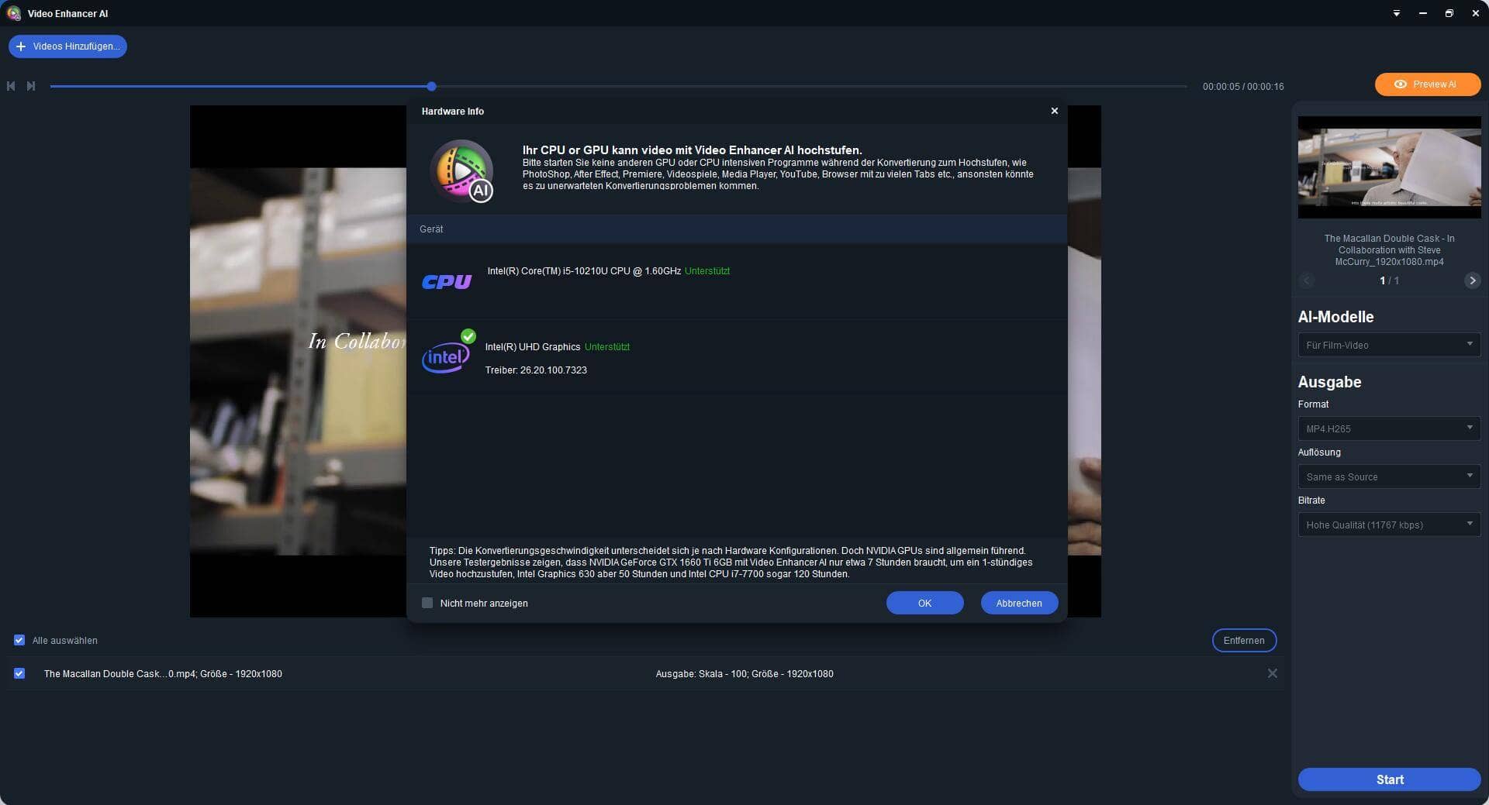Uncheck Alle auswählen checkbox

pyautogui.click(x=19, y=640)
